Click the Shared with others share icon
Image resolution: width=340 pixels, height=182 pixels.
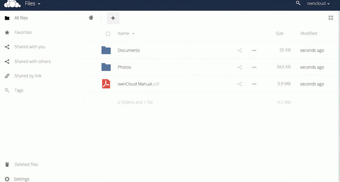(x=7, y=62)
